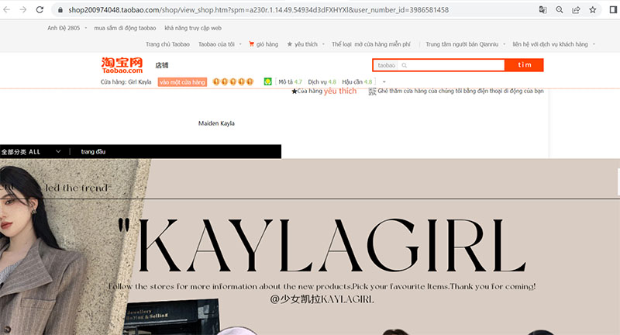The height and width of the screenshot is (335, 620).
Task: Expand Trung tâm người bán Qianniu dropdown
Action: 466,44
